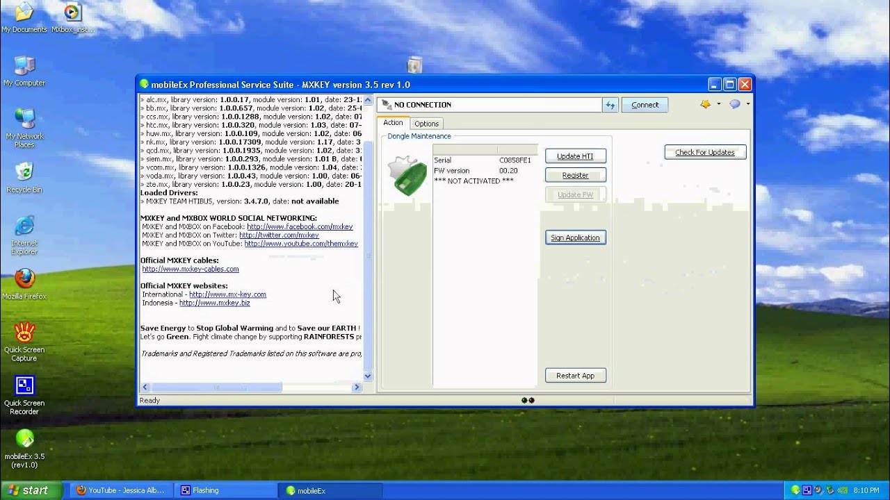Select the mobileEx 3.5 desktop shortcut

click(x=24, y=449)
